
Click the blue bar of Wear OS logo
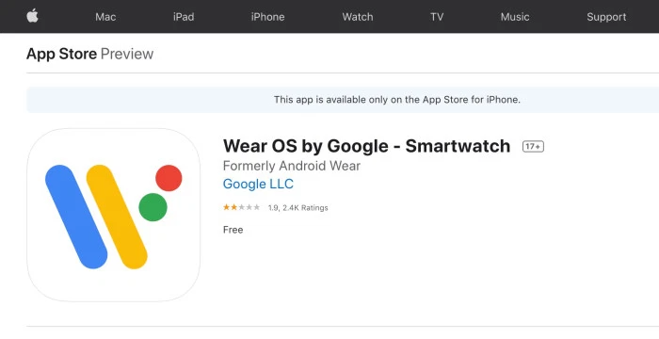tap(76, 217)
